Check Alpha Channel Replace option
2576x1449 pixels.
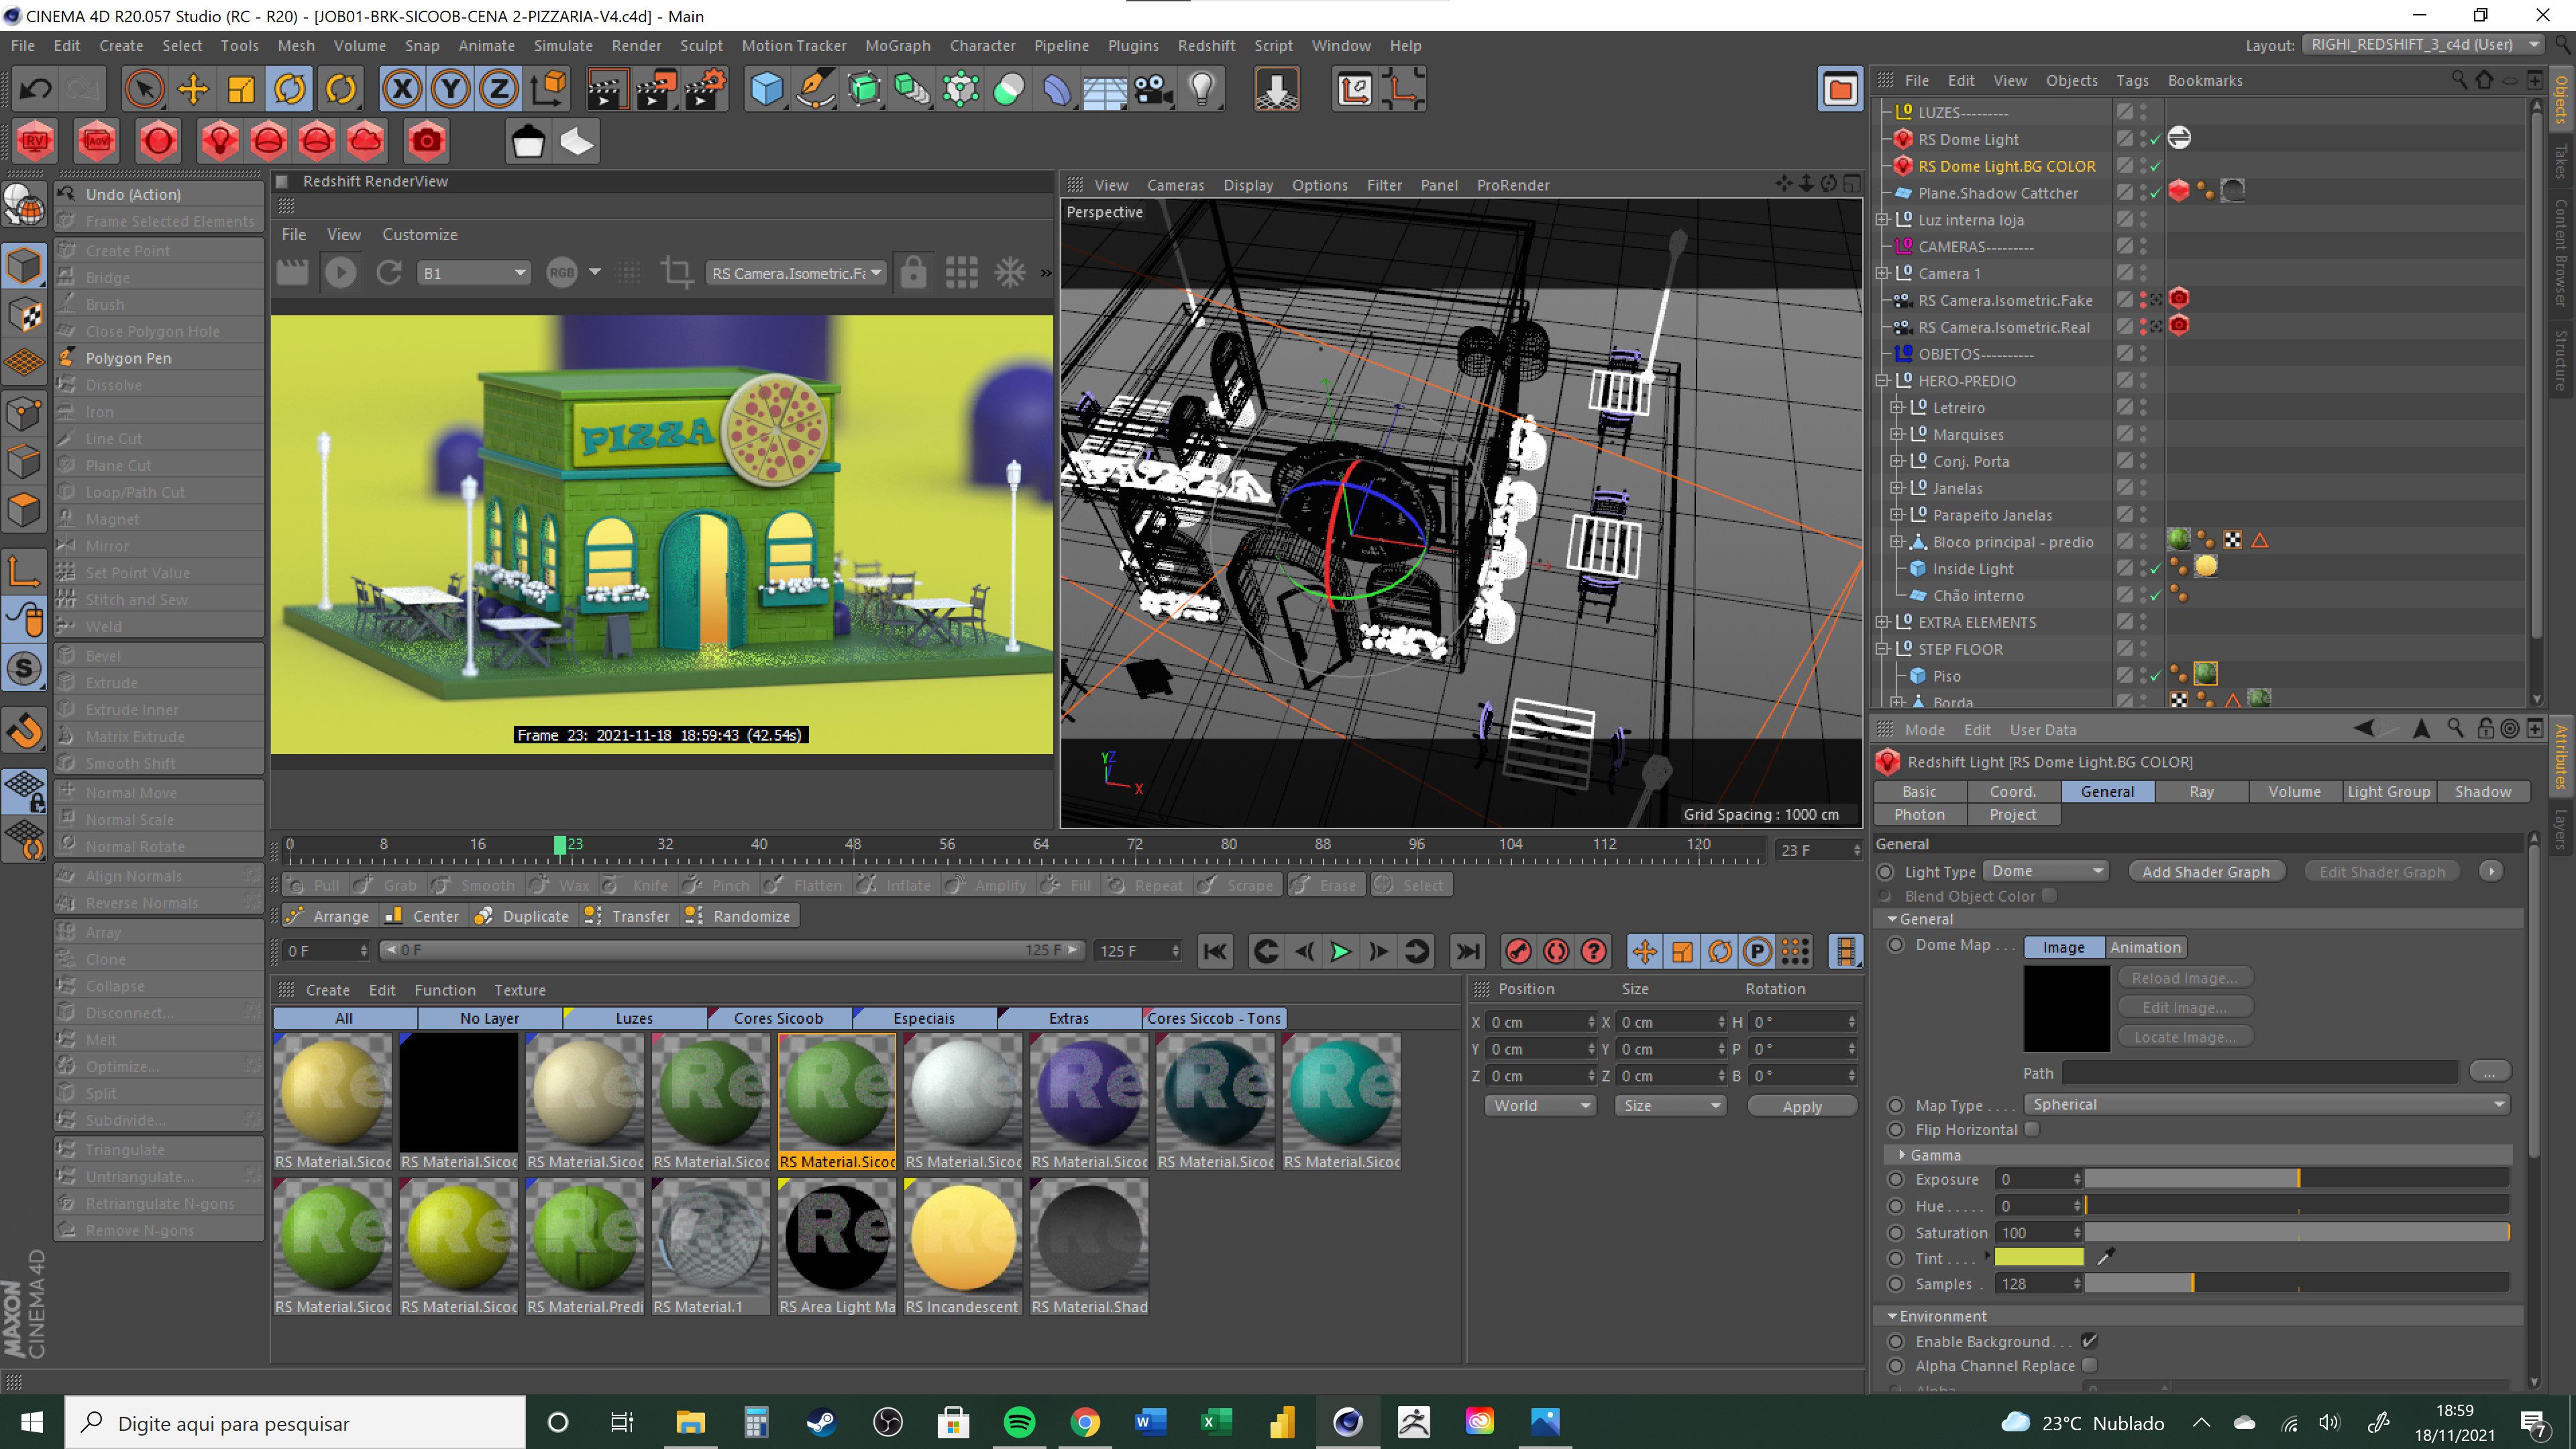[2089, 1366]
